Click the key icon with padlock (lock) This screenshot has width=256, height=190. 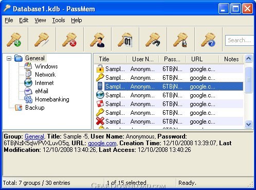pyautogui.click(x=180, y=40)
